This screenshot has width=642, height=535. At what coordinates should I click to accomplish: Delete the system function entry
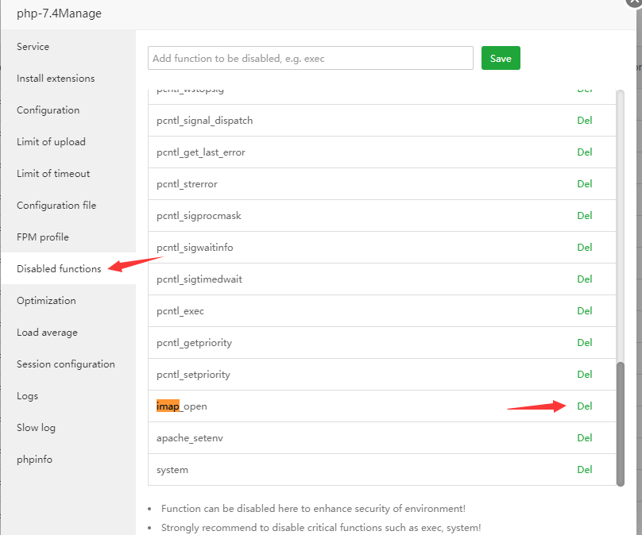585,470
